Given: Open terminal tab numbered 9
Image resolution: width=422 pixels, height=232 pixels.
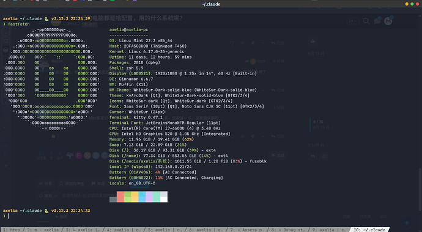Looking at the screenshot, I should pyautogui.click(x=329, y=230).
